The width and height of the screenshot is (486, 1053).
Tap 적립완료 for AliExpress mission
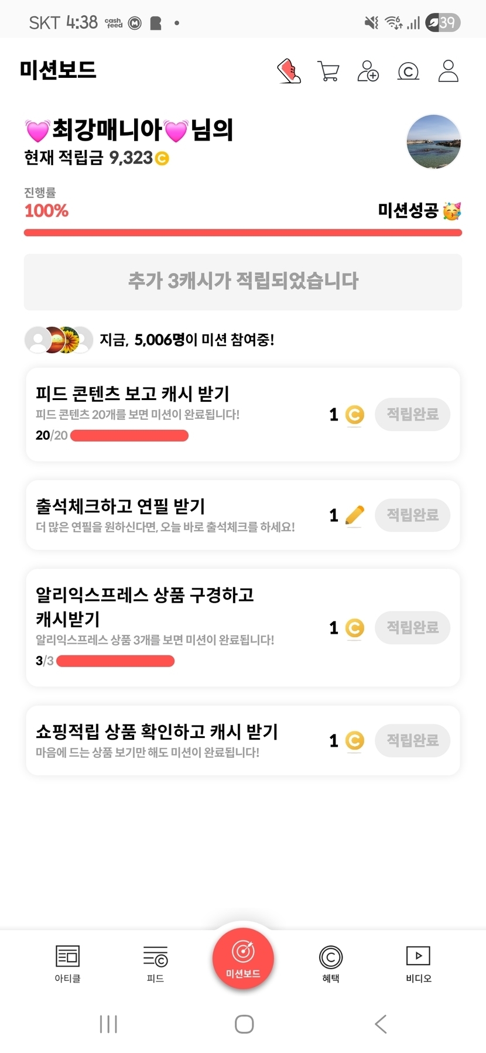pos(412,628)
